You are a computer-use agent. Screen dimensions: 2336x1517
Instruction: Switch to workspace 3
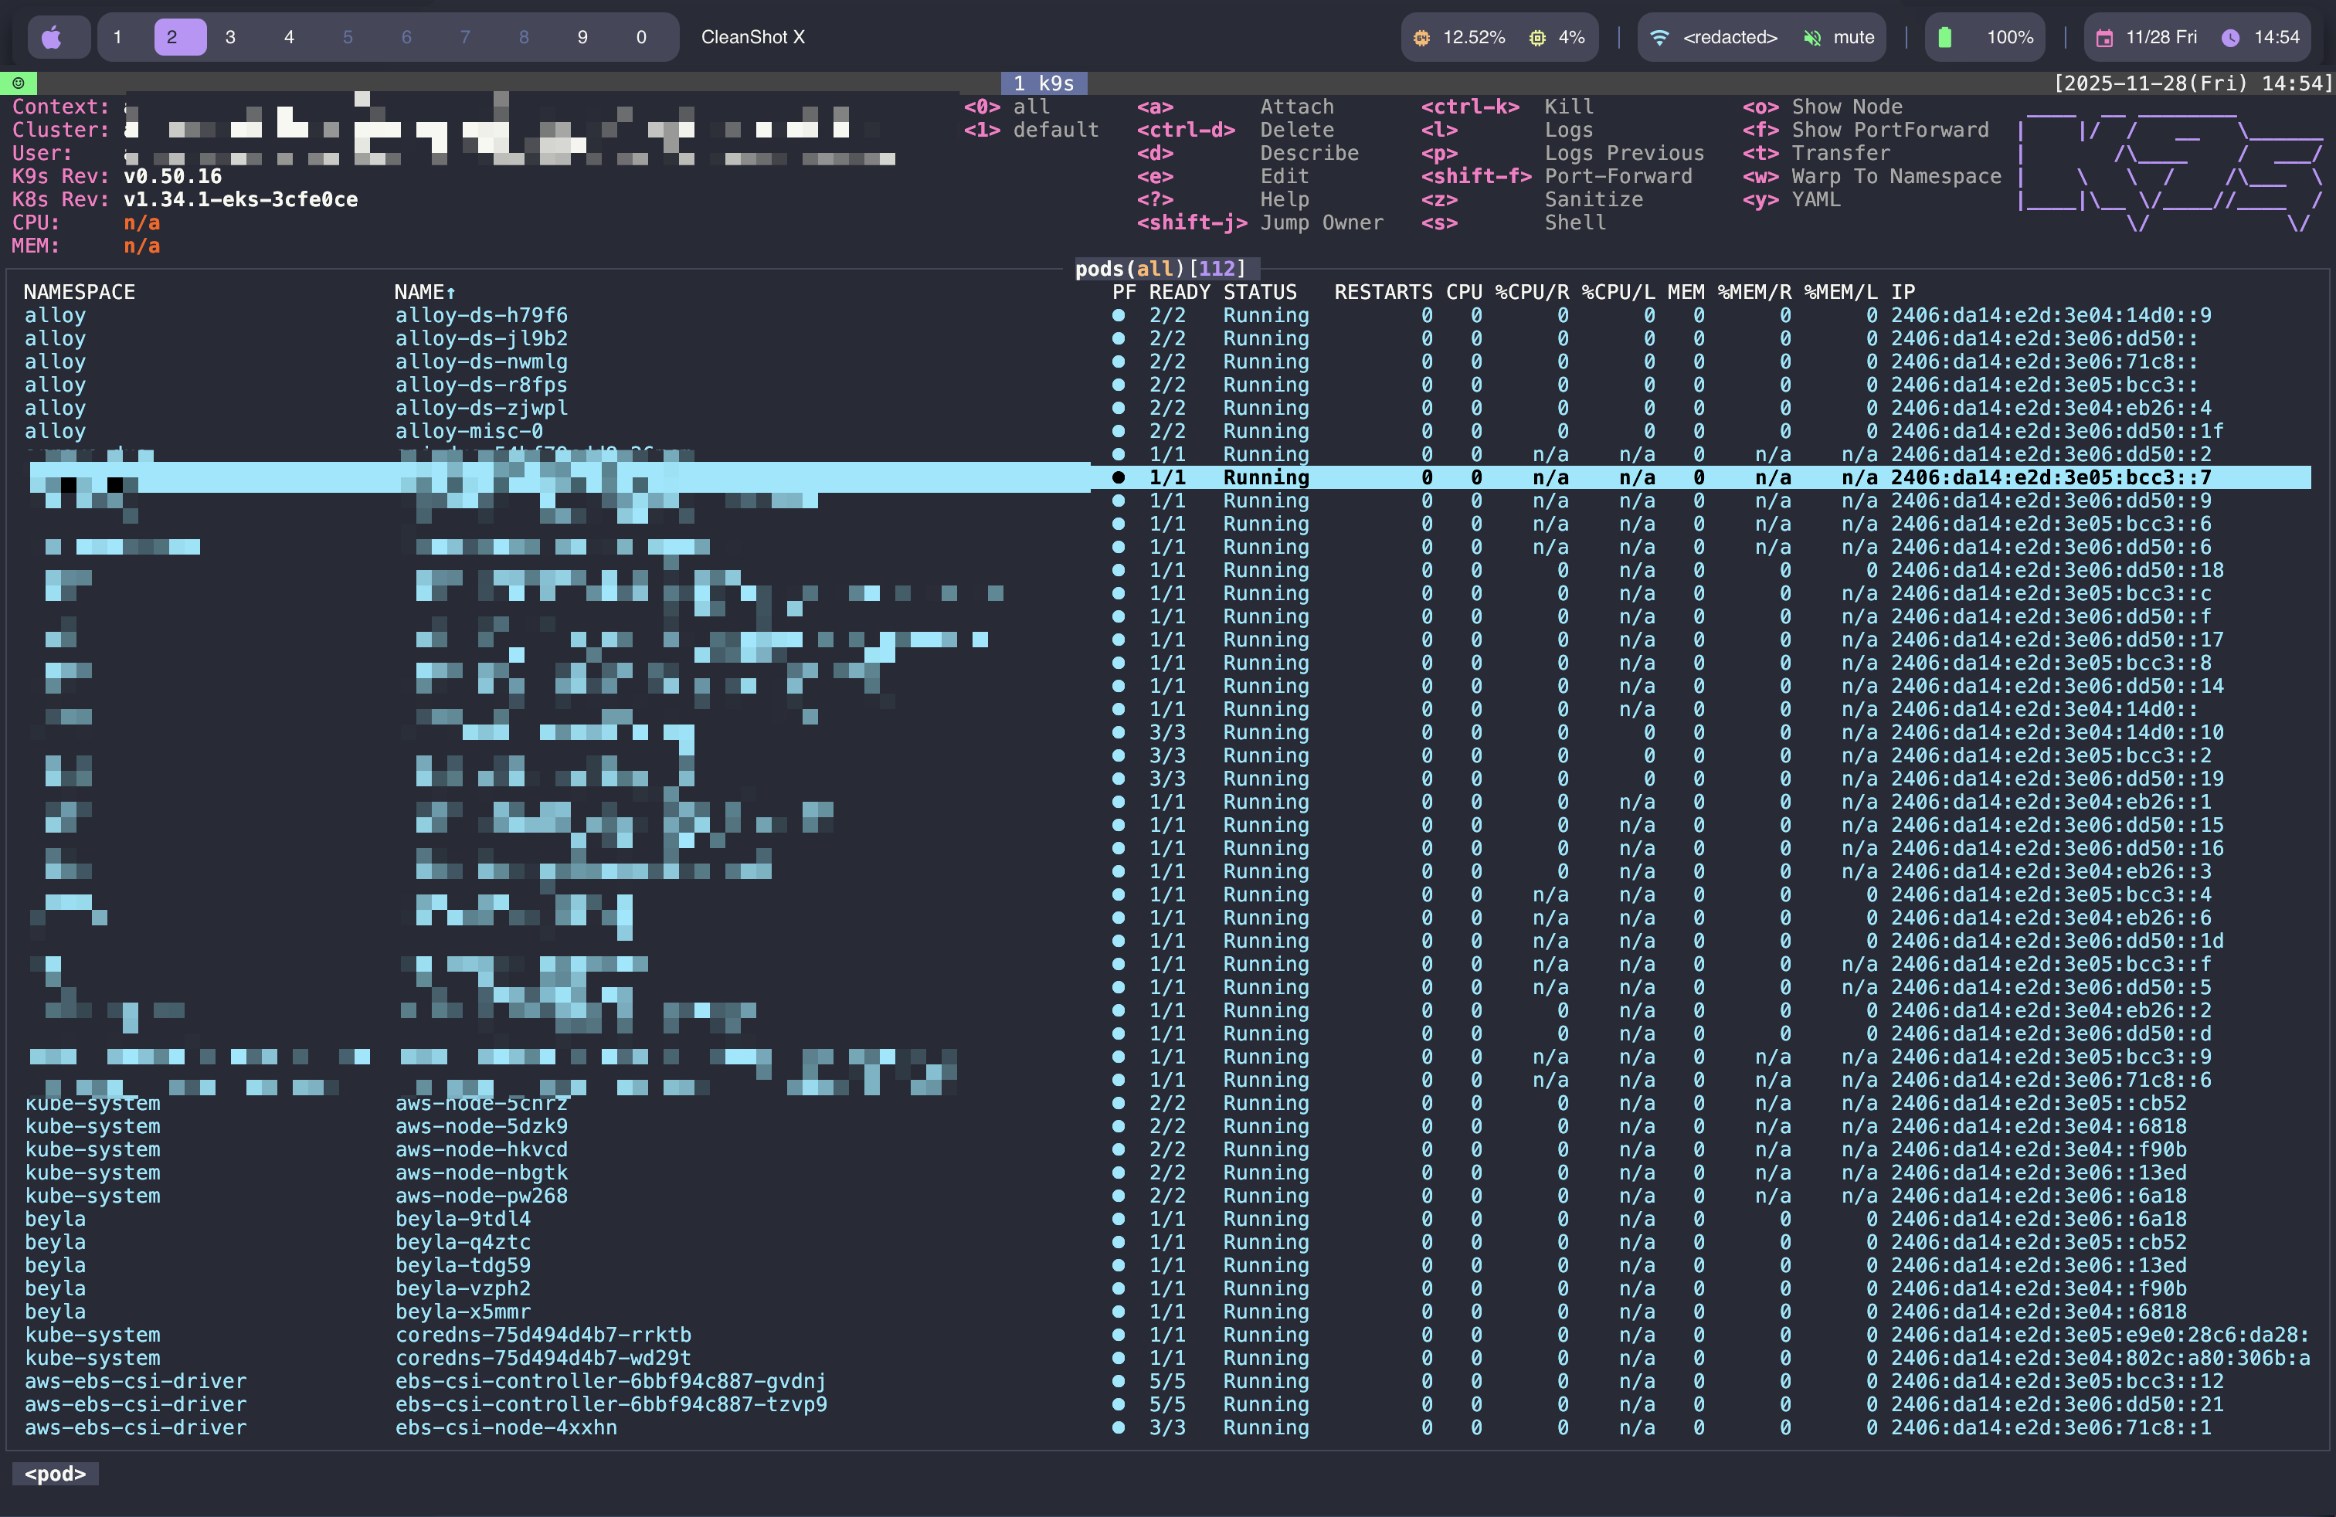click(x=229, y=37)
